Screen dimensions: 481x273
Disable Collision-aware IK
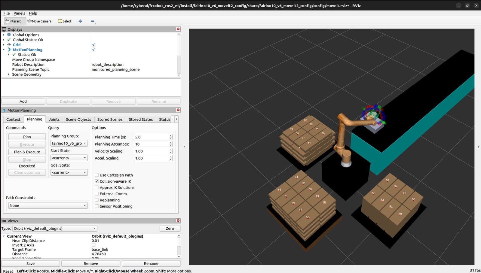coord(97,181)
